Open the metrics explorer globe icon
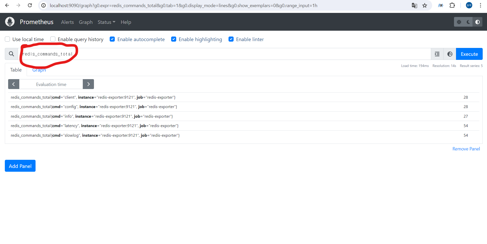 (450, 54)
